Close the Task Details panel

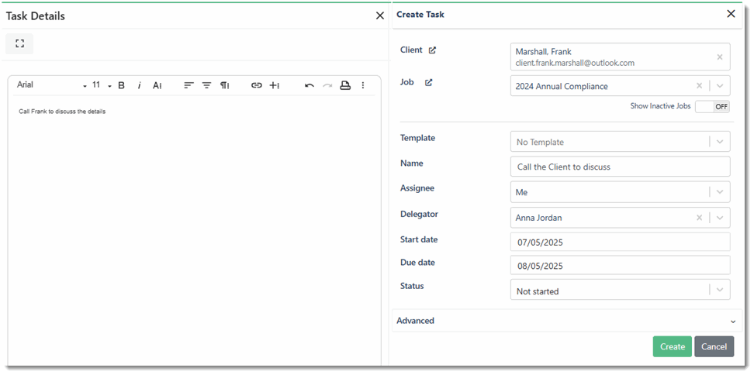point(380,15)
